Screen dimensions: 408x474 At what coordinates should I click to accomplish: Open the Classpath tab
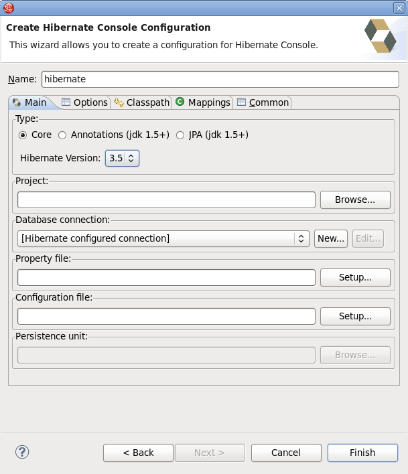point(141,102)
